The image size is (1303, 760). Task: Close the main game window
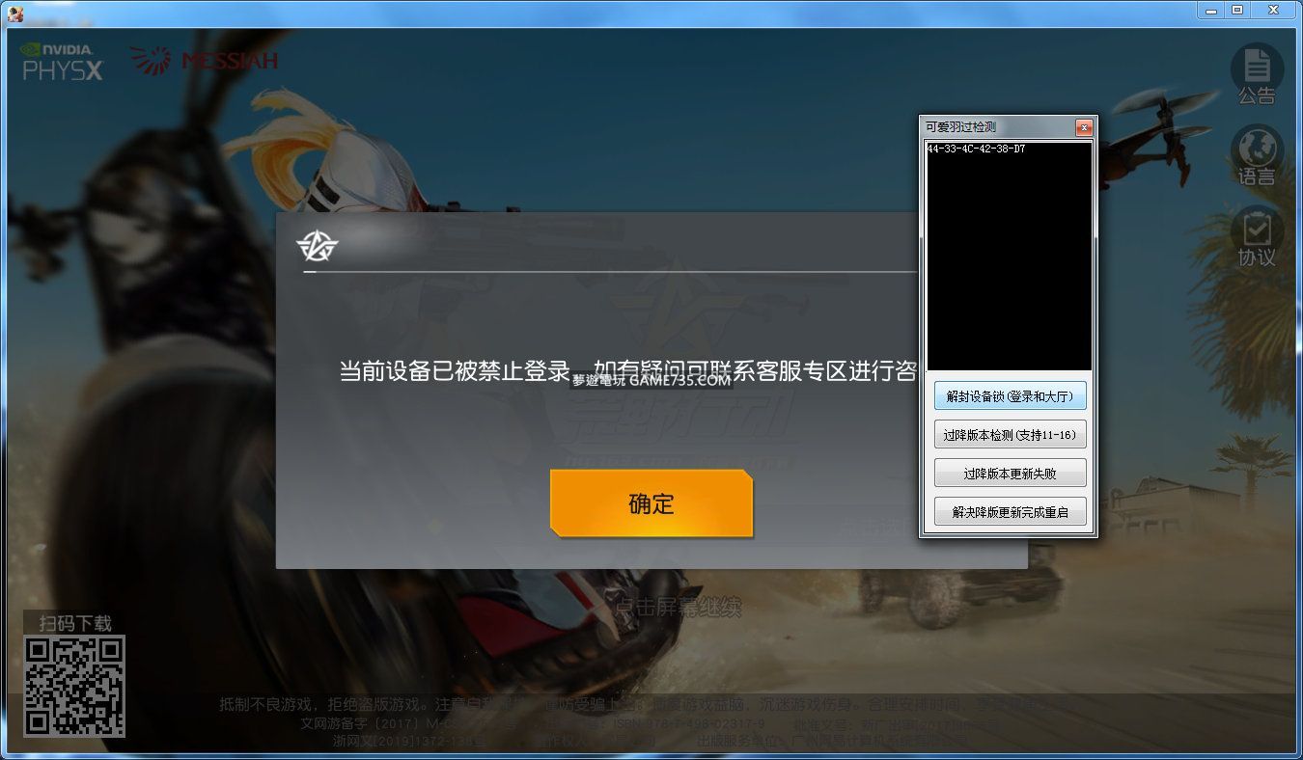pos(1274,10)
